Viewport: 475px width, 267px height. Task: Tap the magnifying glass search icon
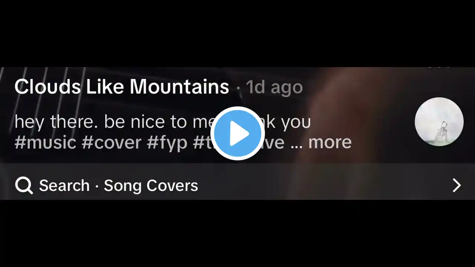pos(24,185)
